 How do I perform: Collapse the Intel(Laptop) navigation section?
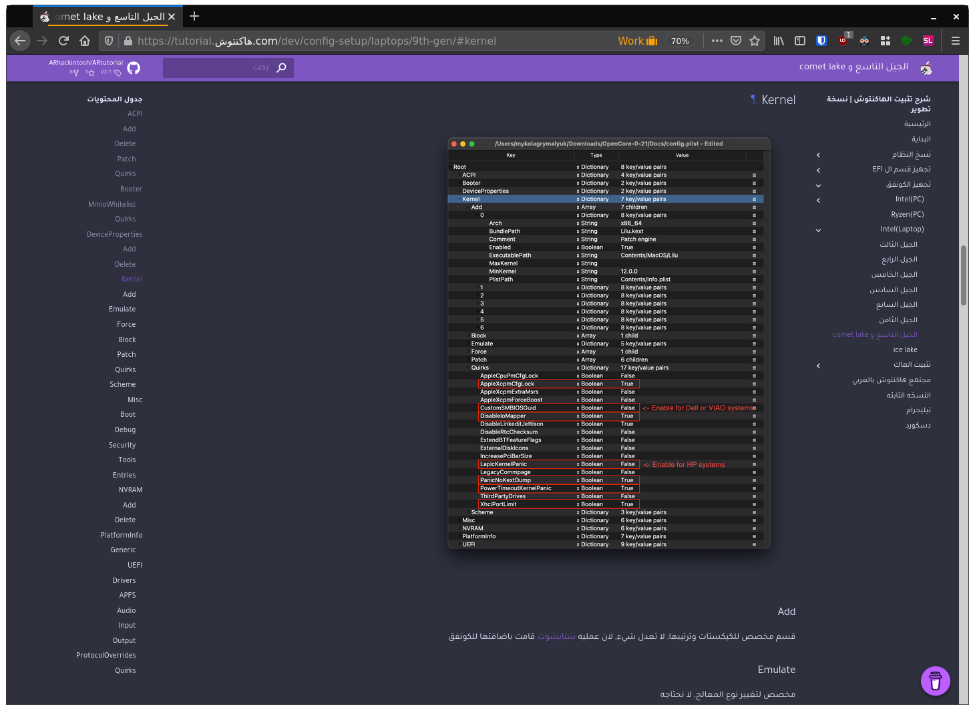[x=819, y=230]
